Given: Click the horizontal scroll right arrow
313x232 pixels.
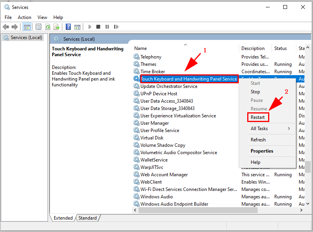Looking at the screenshot, I should (x=301, y=210).
